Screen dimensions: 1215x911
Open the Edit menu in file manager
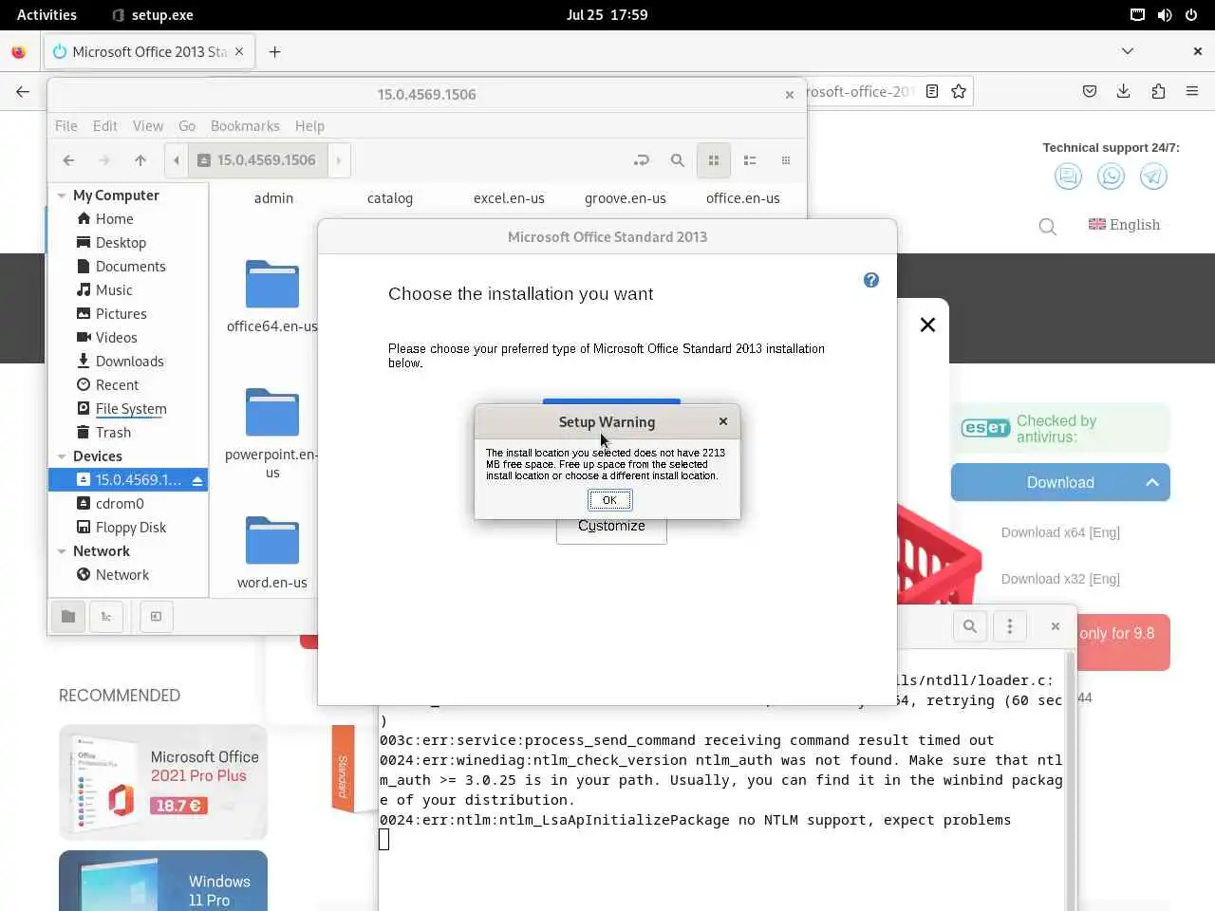click(105, 125)
